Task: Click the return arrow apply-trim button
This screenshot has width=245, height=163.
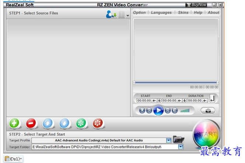Action: point(212,99)
